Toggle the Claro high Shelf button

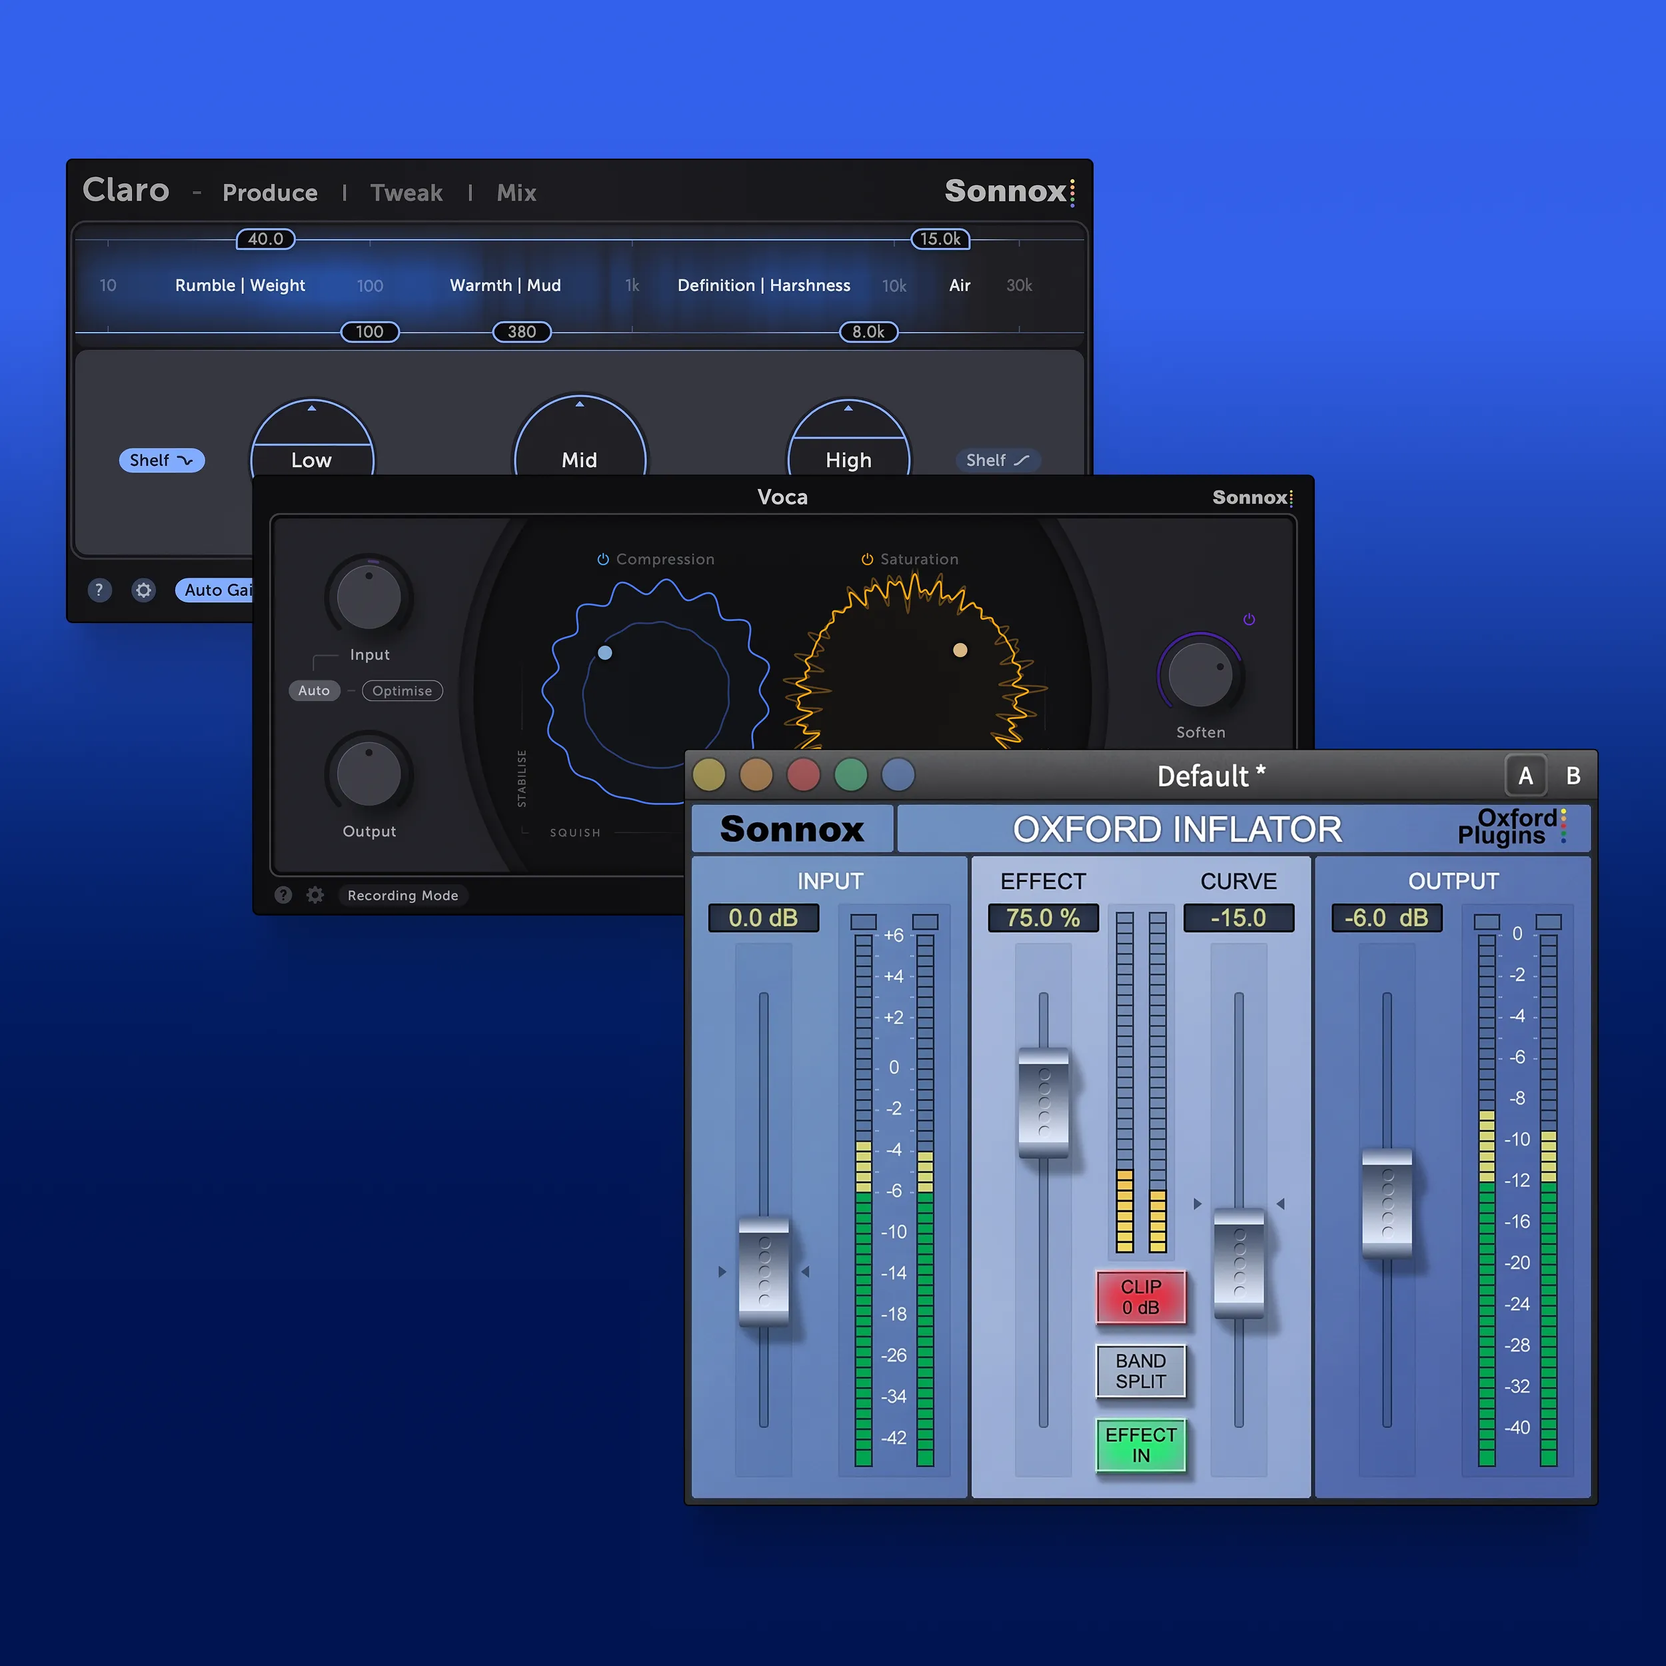(998, 460)
